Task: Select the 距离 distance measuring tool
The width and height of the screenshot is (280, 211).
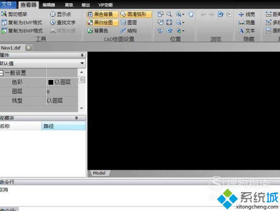Action: pyautogui.click(x=273, y=14)
